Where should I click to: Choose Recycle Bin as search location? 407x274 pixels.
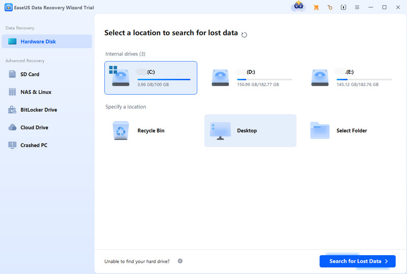click(151, 131)
